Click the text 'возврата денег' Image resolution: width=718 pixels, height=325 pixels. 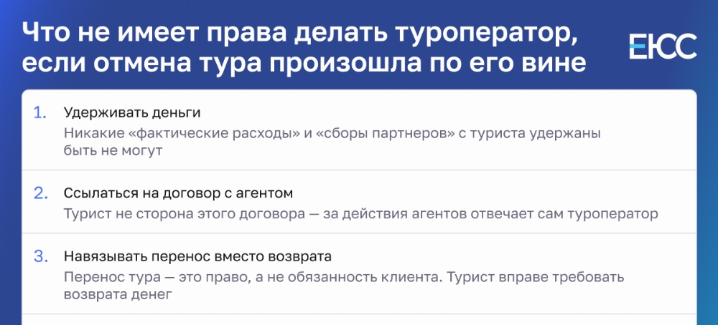tap(118, 294)
